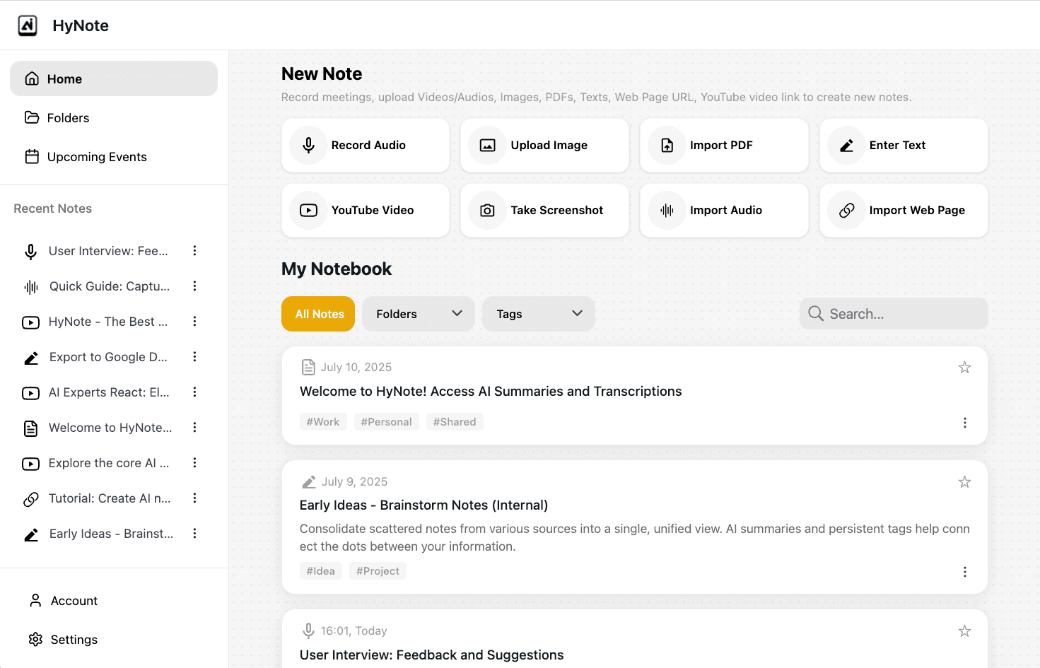Choose Enter Text to write a note
Viewport: 1040px width, 668px height.
(x=904, y=145)
